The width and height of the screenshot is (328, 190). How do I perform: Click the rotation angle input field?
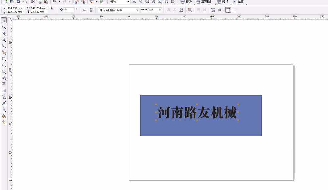click(67, 9)
